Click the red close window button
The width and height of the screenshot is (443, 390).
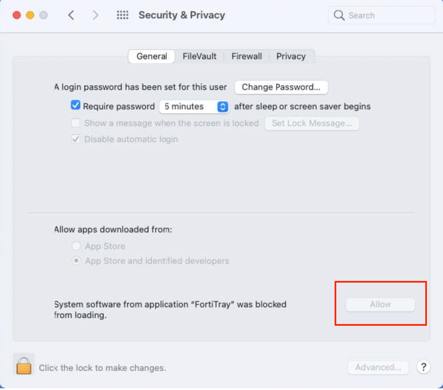coord(17,16)
